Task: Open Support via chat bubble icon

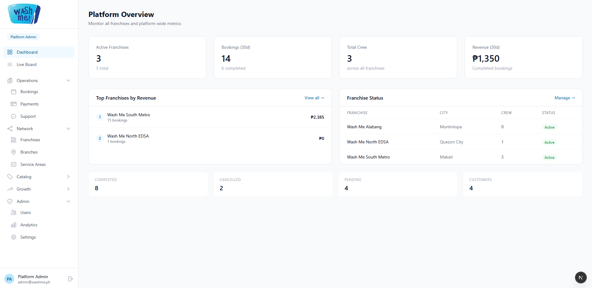Action: tap(14, 116)
